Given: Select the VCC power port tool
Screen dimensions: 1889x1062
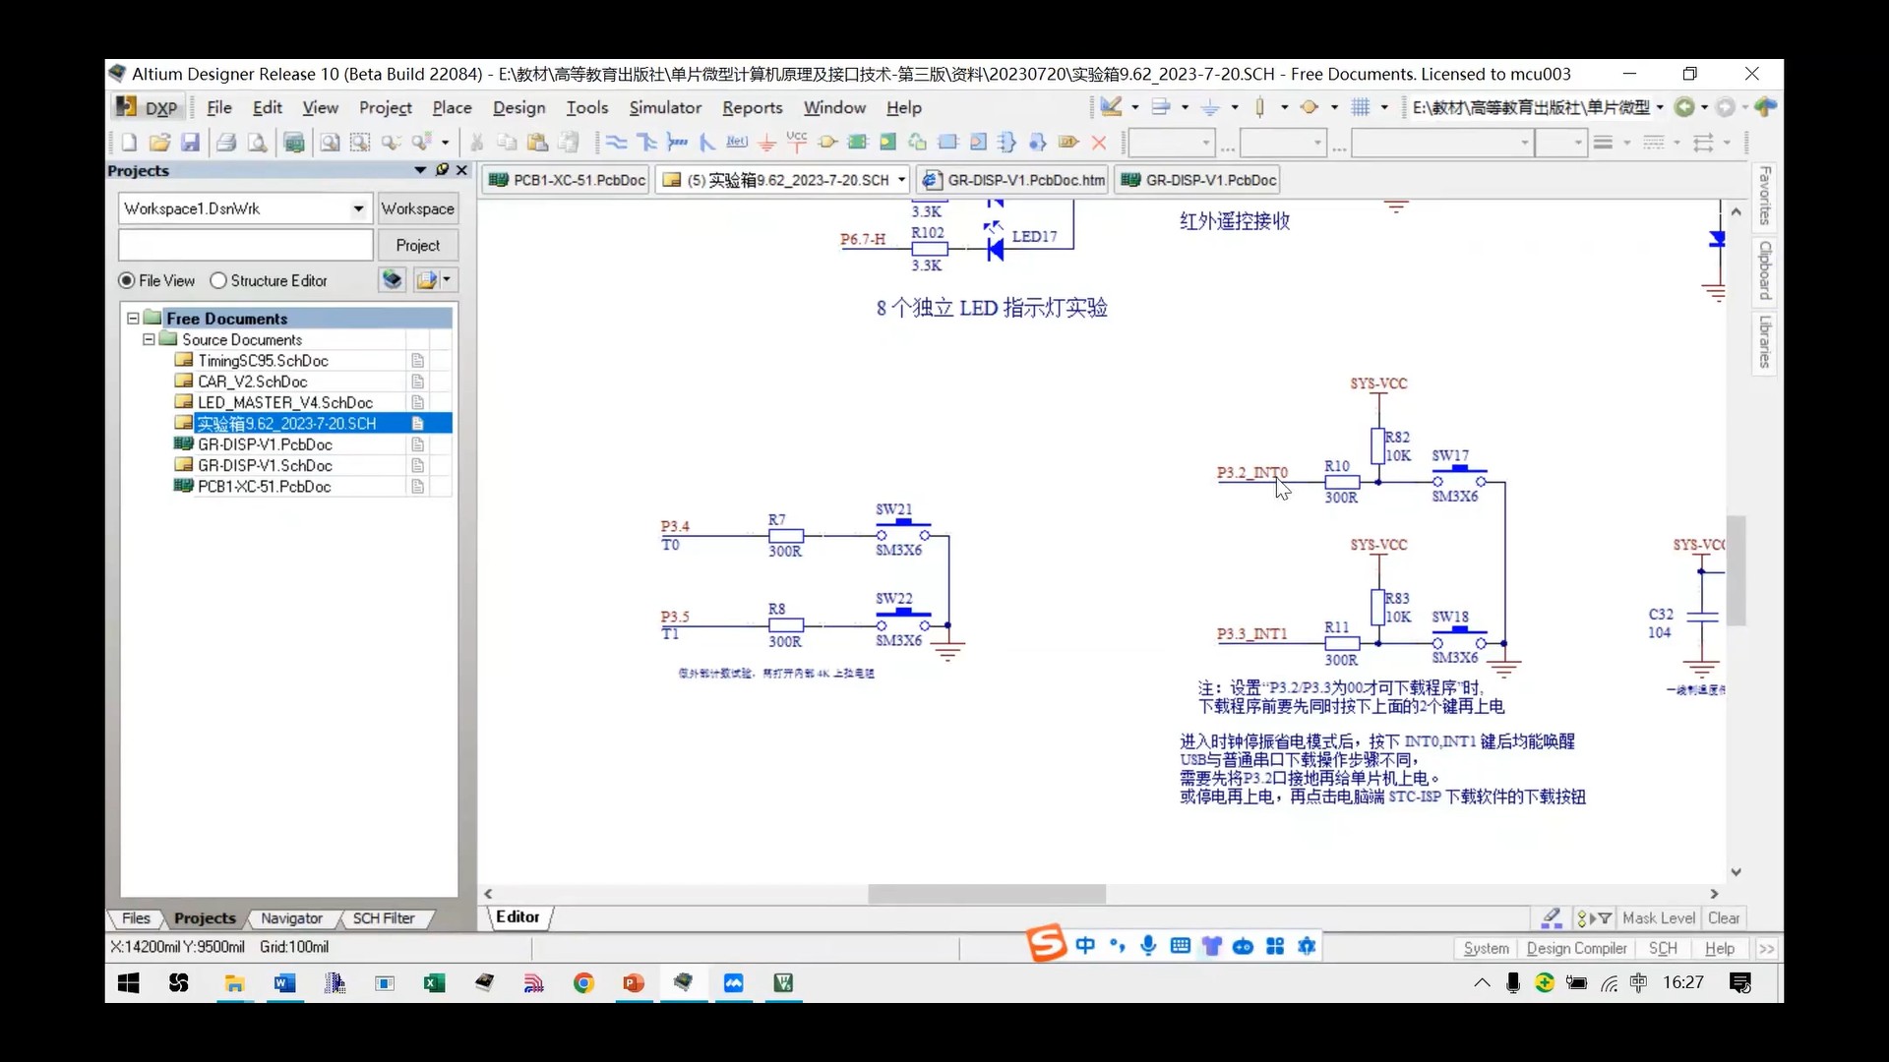Looking at the screenshot, I should pyautogui.click(x=797, y=143).
